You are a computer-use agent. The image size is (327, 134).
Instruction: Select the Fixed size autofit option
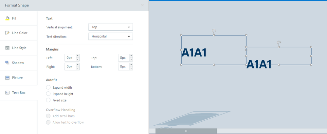pos(48,100)
